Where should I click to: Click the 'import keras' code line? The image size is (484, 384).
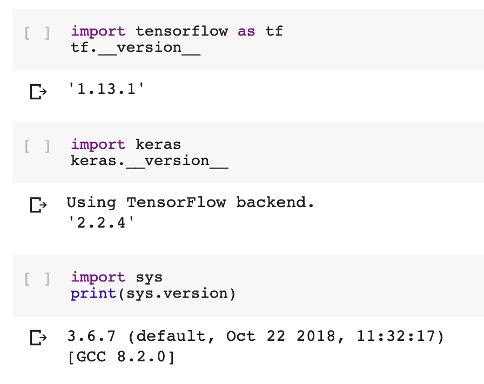(x=126, y=145)
